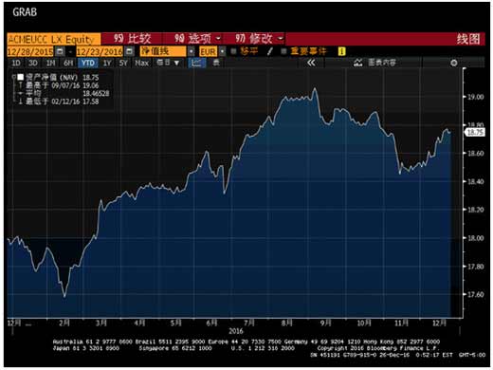Image resolution: width=493 pixels, height=370 pixels.
Task: Click the 线图 line chart title
Action: (468, 39)
